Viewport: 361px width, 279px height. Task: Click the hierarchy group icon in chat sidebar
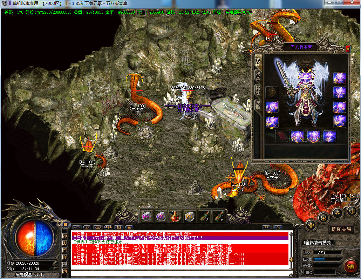pyautogui.click(x=65, y=243)
